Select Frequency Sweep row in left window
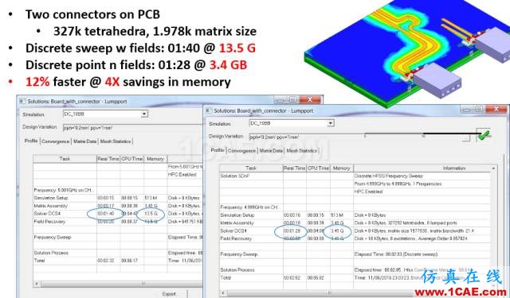The image size is (510, 298). (x=118, y=238)
